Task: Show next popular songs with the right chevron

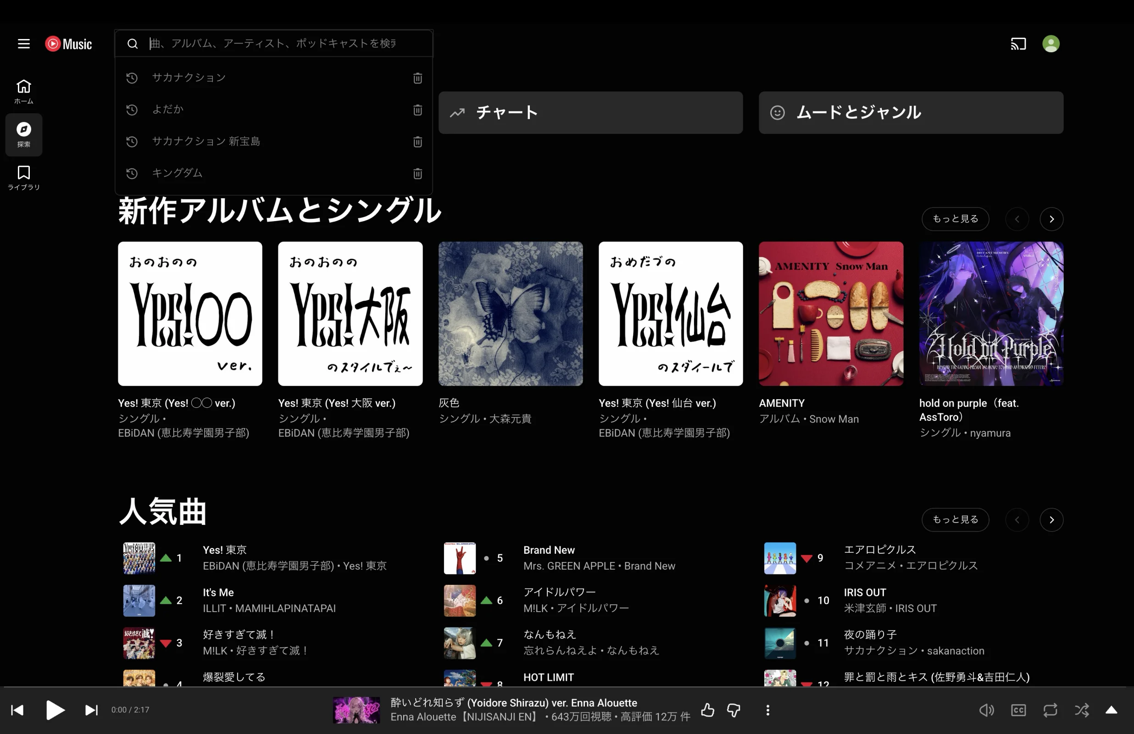Action: click(x=1051, y=520)
